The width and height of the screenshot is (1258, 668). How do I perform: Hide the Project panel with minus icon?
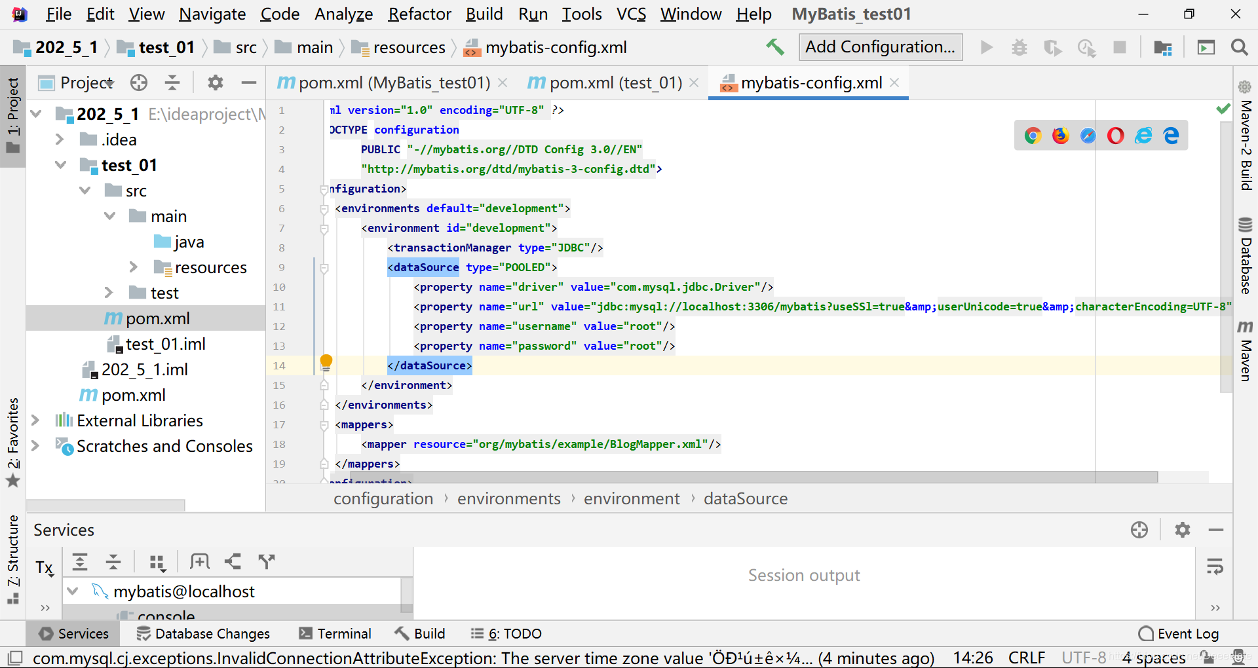(x=248, y=83)
